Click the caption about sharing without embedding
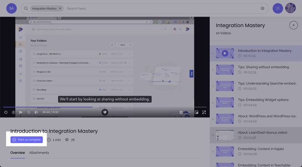Viewport: 302px width, 167px height. [105, 99]
